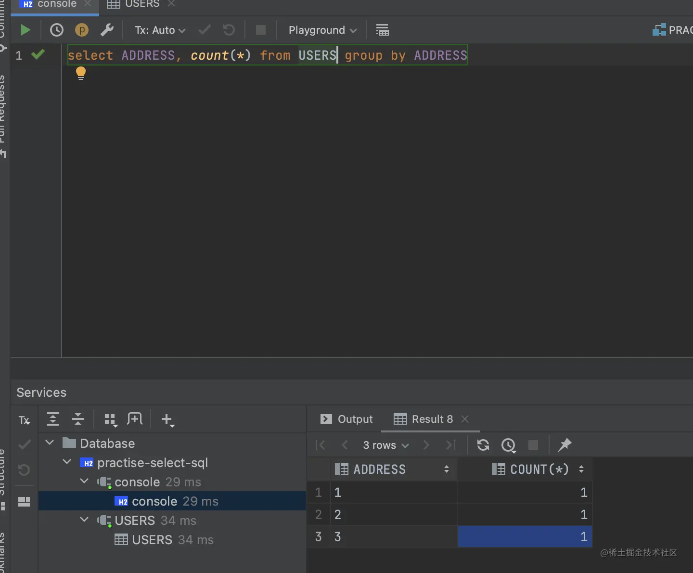Viewport: 693px width, 573px height.
Task: Go to next page of results
Action: click(426, 445)
